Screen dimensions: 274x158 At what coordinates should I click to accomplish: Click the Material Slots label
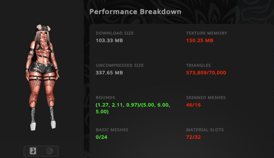[205, 130]
